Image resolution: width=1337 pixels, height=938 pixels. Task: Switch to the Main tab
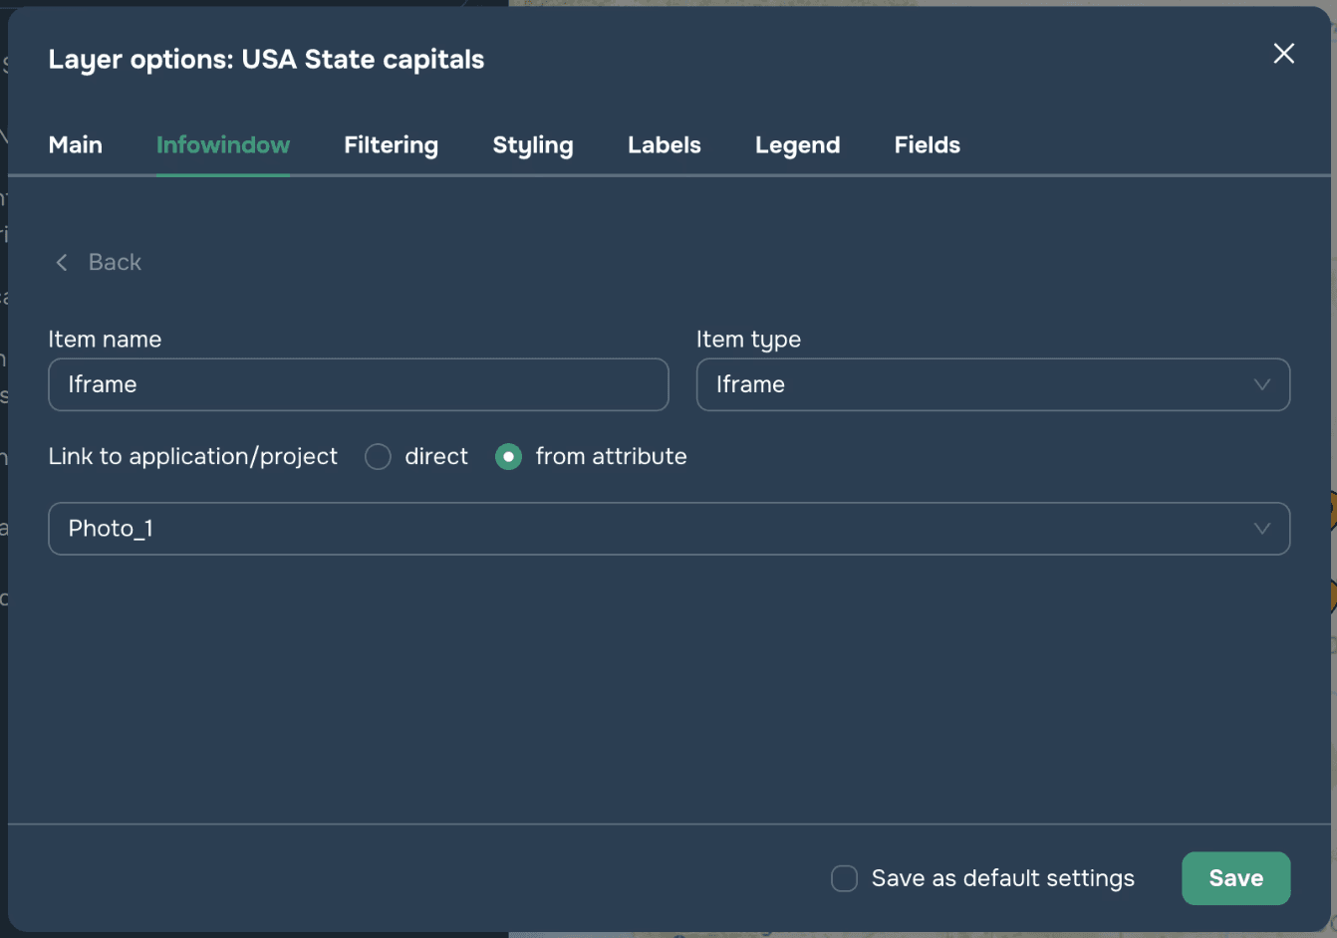(x=76, y=145)
